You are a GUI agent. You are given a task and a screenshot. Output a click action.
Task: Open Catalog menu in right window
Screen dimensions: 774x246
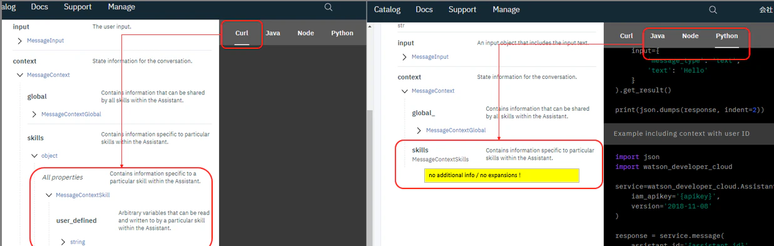tap(387, 9)
